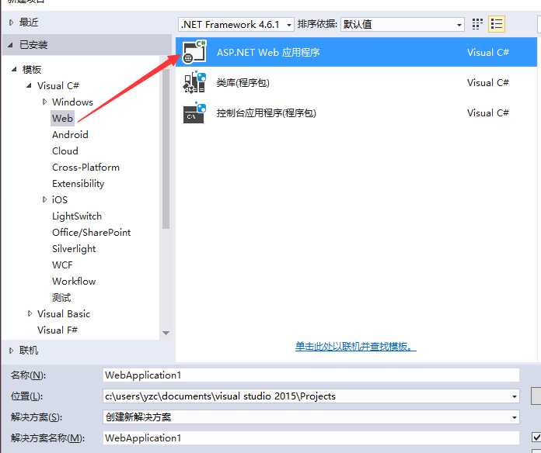The width and height of the screenshot is (541, 453).
Task: Select the Web category
Action: (x=62, y=119)
